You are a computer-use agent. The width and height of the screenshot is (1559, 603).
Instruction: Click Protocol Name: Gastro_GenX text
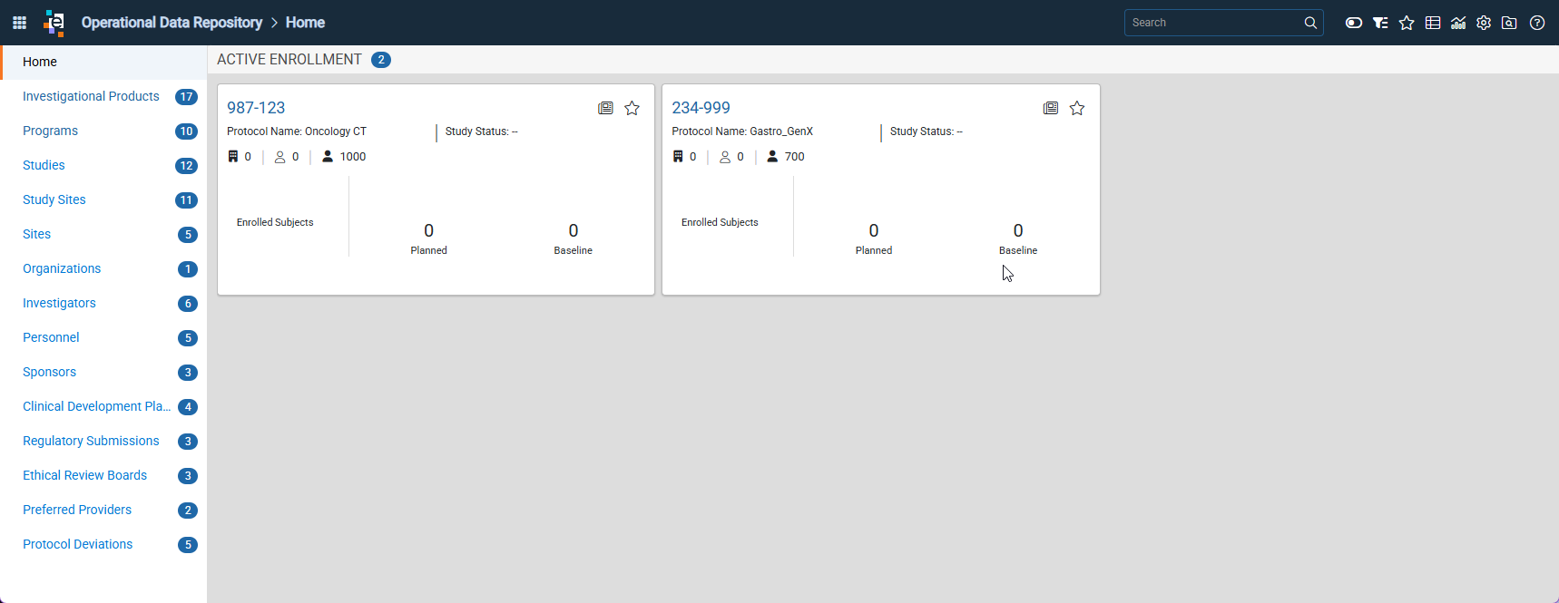[742, 131]
